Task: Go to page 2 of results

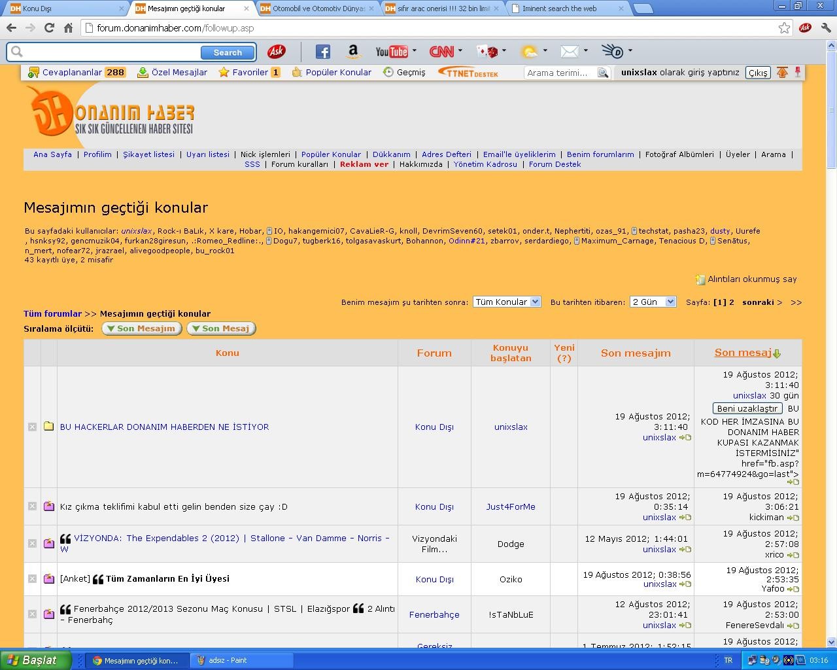Action: click(732, 302)
